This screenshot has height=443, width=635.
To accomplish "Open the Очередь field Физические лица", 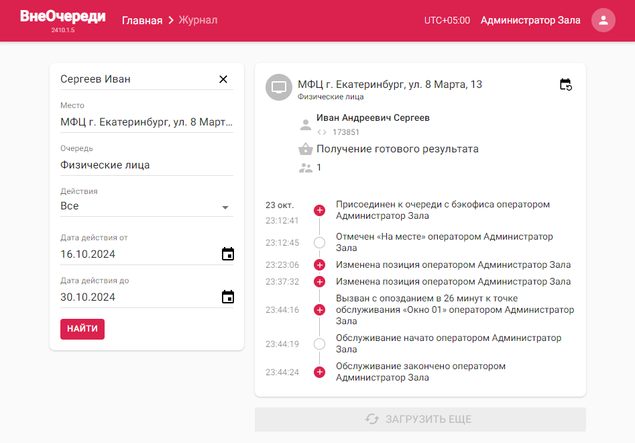I will [147, 165].
